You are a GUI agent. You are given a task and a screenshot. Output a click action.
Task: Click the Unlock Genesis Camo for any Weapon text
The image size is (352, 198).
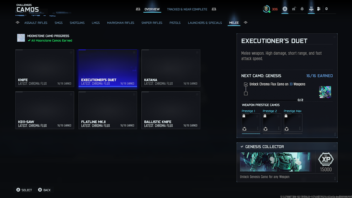[265, 177]
